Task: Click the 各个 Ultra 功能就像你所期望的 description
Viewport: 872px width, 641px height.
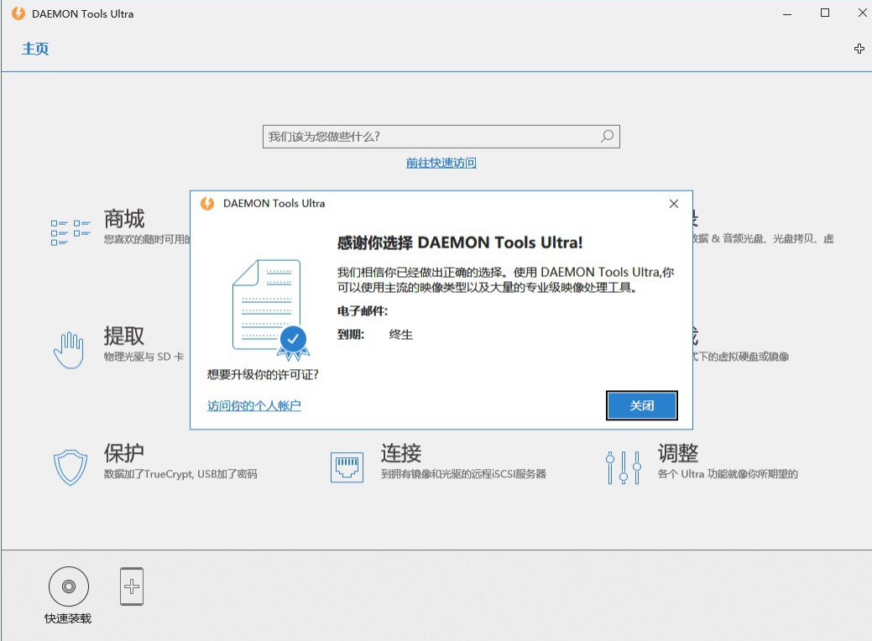Action: (x=728, y=474)
